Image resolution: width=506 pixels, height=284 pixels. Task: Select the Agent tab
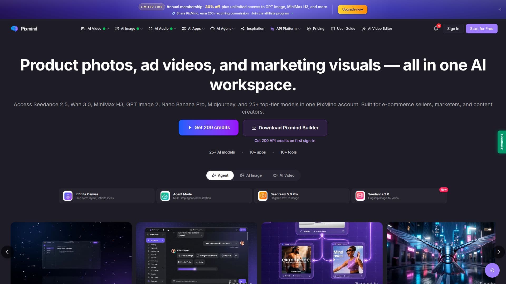220,175
